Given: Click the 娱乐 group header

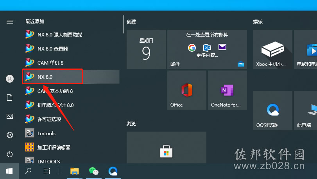Looking at the screenshot, I should pos(258,22).
